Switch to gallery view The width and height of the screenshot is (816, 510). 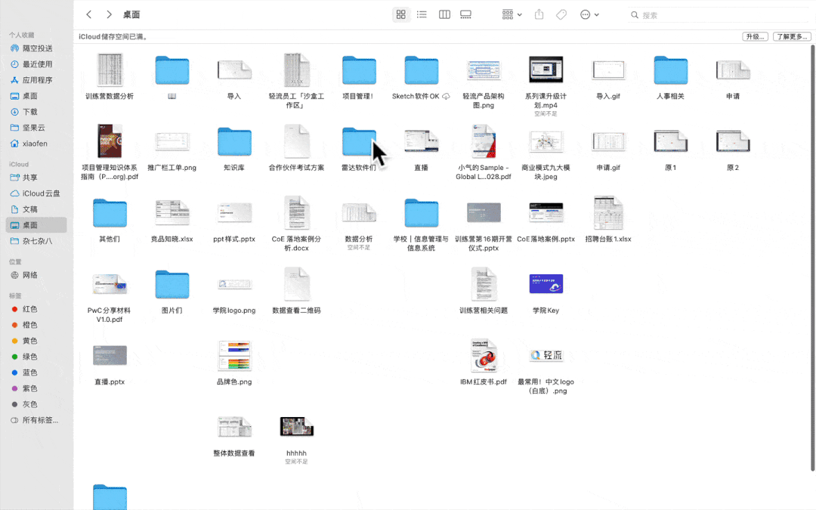point(465,14)
